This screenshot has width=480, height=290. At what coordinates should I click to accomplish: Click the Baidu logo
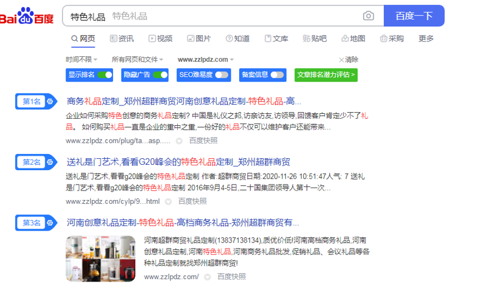pyautogui.click(x=26, y=16)
